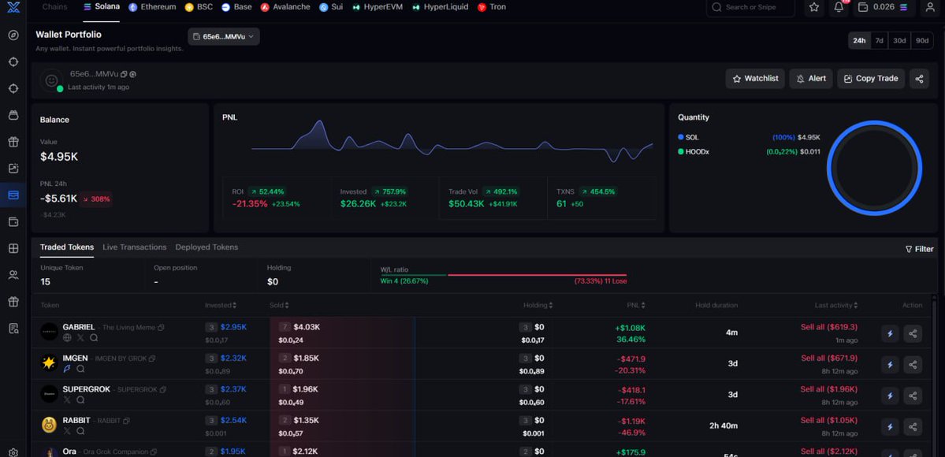Sort table by Holding column
The image size is (945, 457).
pos(538,305)
